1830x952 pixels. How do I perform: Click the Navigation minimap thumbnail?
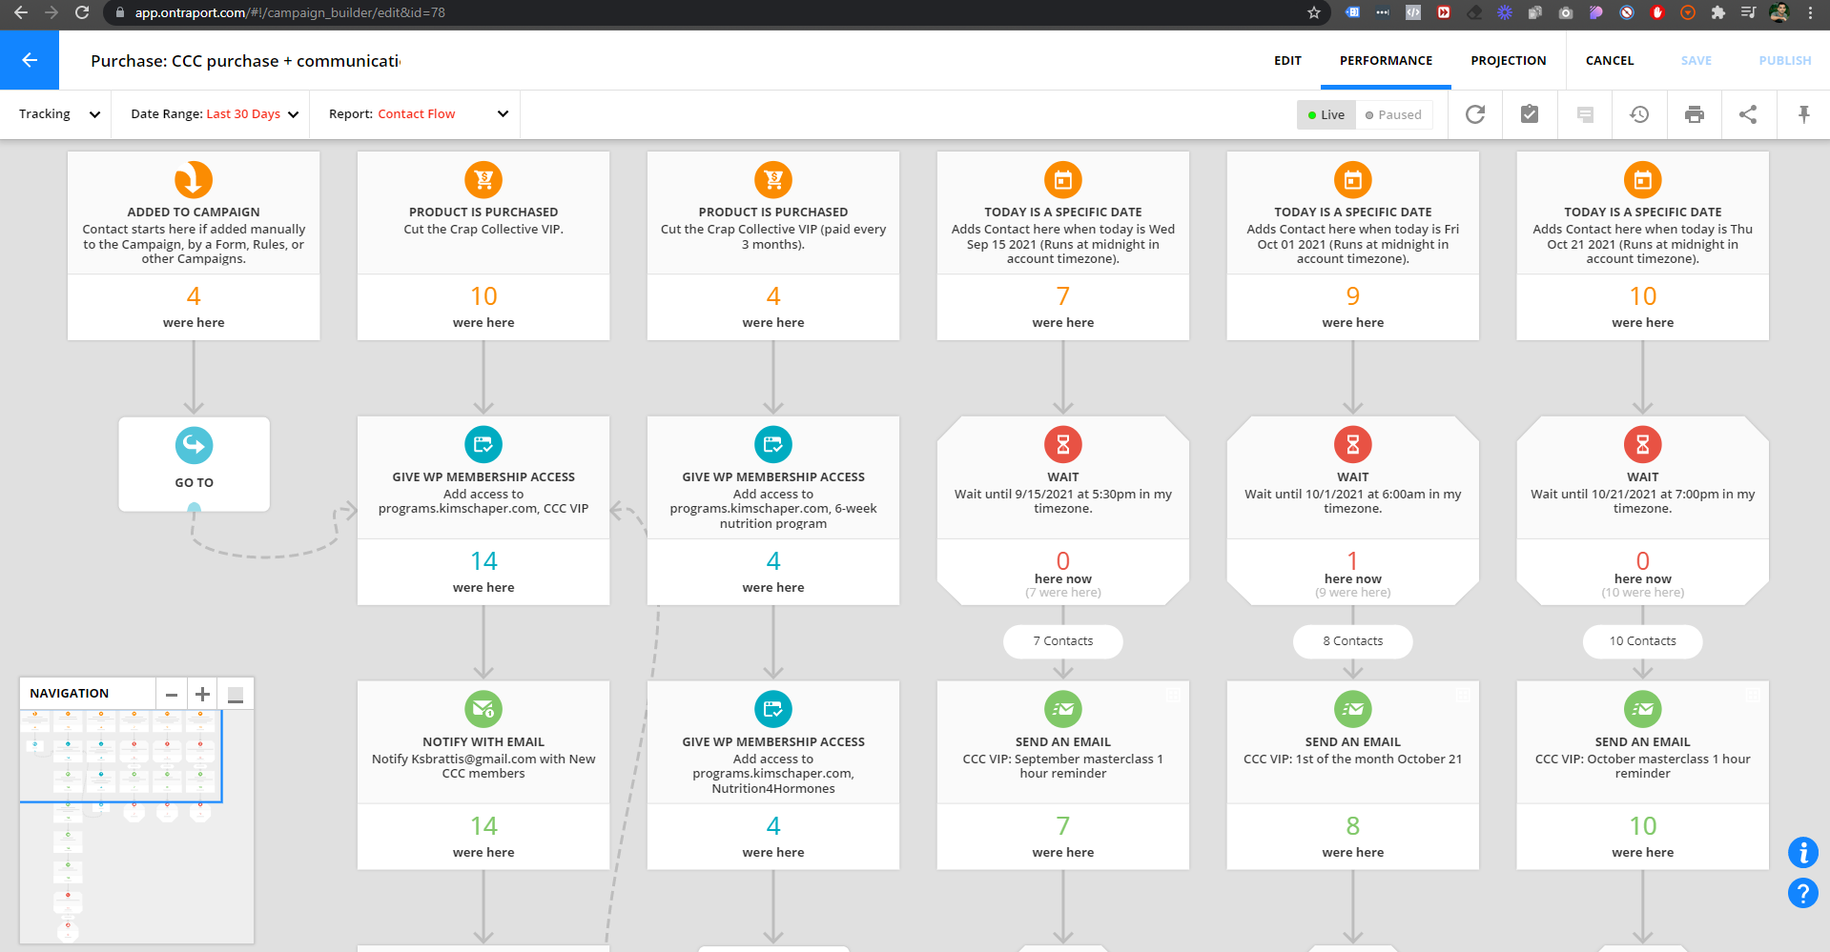coord(136,826)
